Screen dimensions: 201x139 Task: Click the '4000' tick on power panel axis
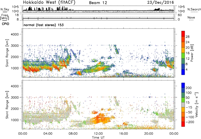[x=15, y=34]
